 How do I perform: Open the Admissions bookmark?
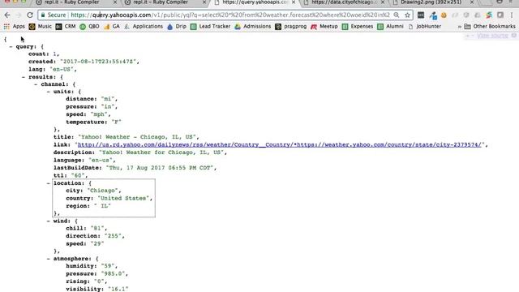coord(252,27)
